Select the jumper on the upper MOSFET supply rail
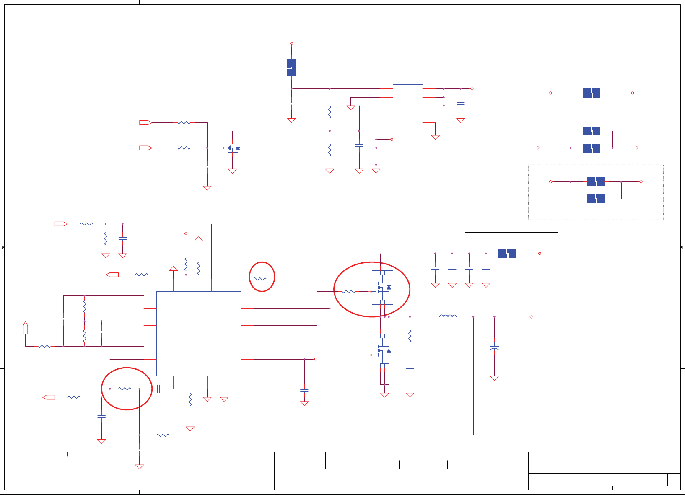This screenshot has width=685, height=495. click(507, 254)
